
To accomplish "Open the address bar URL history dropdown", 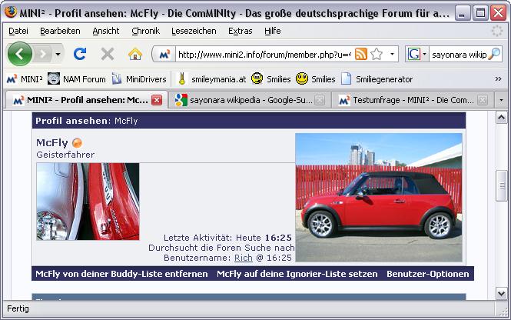I will (x=393, y=55).
